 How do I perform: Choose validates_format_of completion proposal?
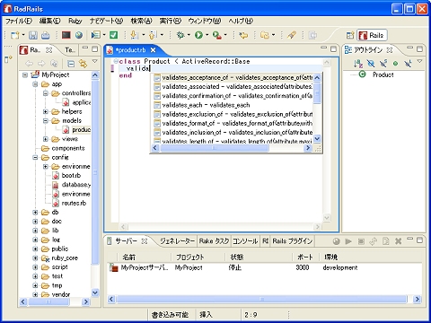(x=233, y=123)
